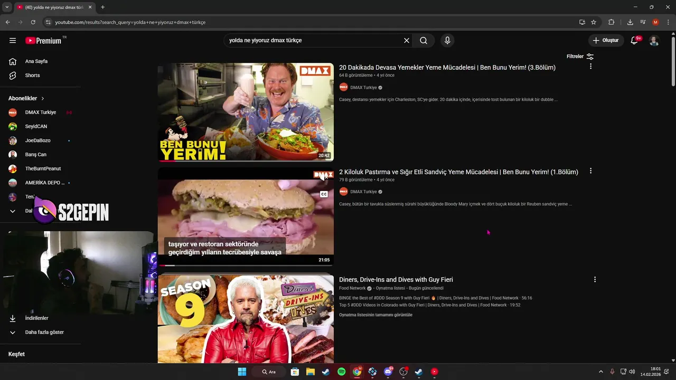Open the DMAX Turkiye avatar under the 2 Kiloluk video
The height and width of the screenshot is (380, 676).
[x=344, y=192]
